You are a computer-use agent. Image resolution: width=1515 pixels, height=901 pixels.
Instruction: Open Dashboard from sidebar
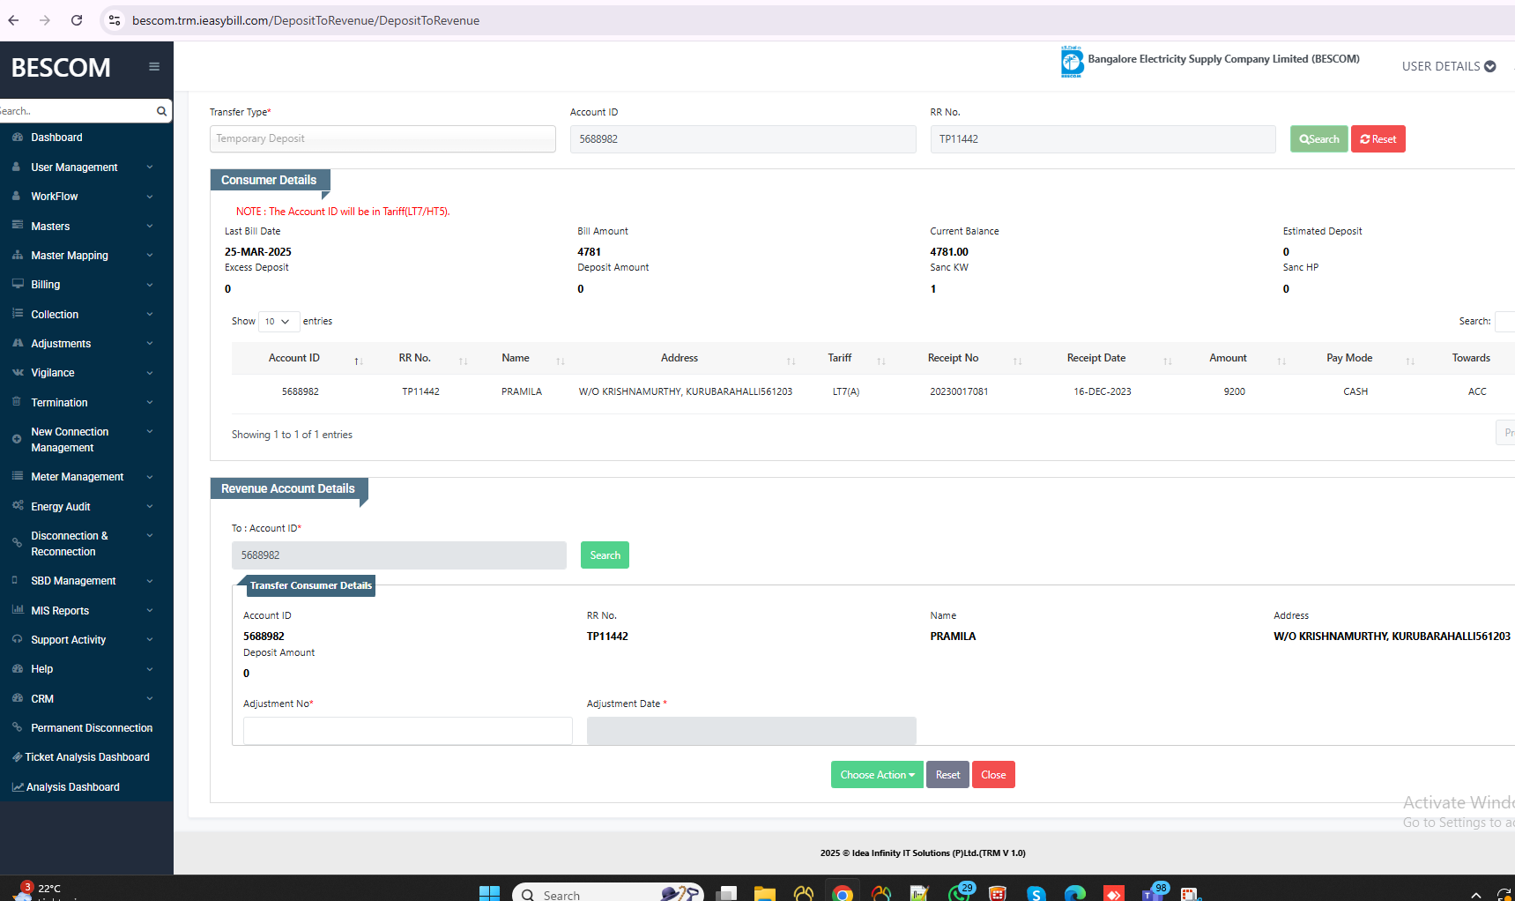coord(56,138)
